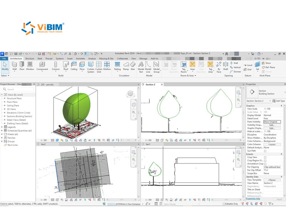Click the Far Clip Offset value field
Image resolution: width=286 pixels, height=215 pixels.
(272, 170)
